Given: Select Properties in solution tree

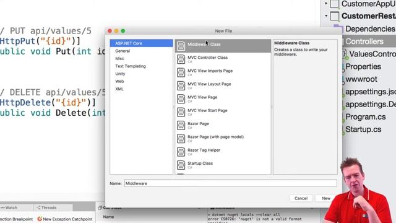Looking at the screenshot, I should tap(363, 66).
